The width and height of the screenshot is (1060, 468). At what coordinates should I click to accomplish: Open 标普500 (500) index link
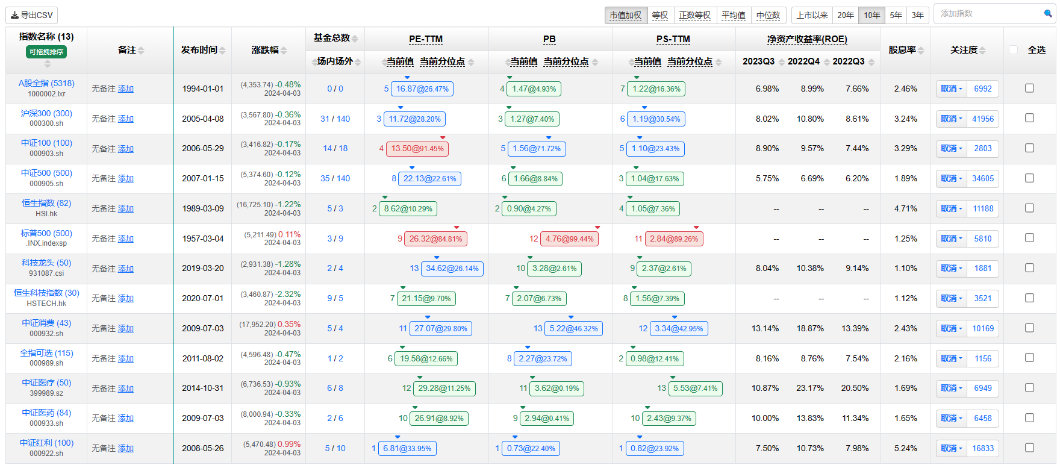click(x=46, y=233)
